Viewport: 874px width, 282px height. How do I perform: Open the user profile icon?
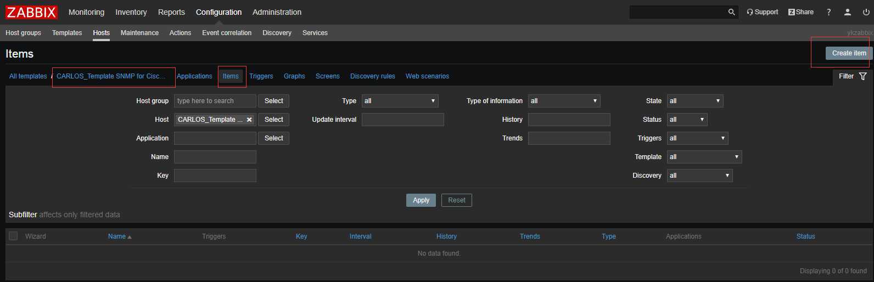pyautogui.click(x=848, y=12)
